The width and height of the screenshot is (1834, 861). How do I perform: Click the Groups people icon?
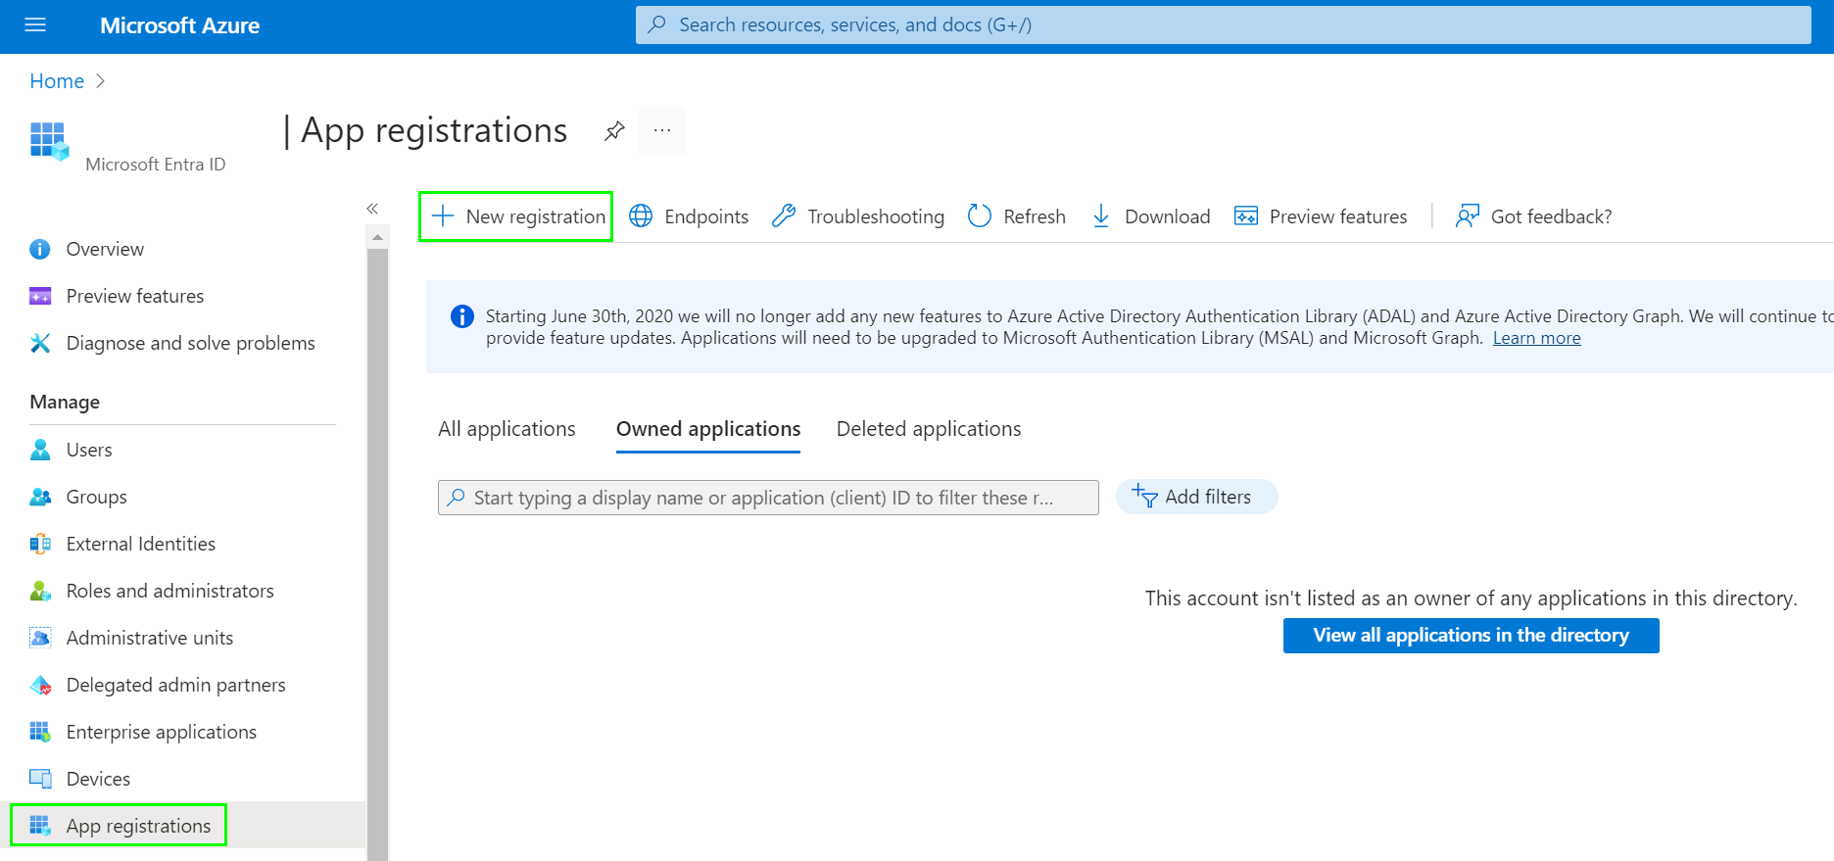pos(40,497)
